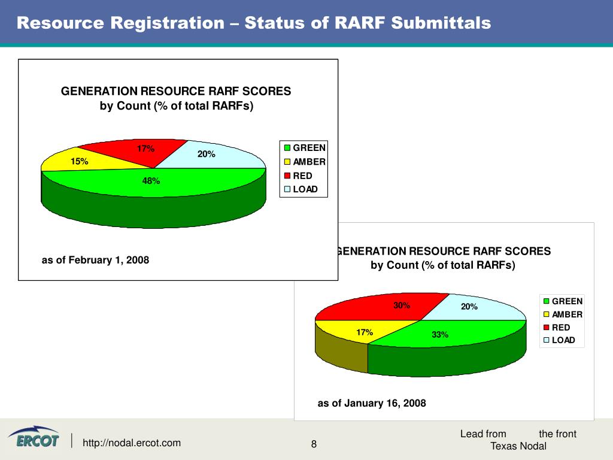Image resolution: width=613 pixels, height=460 pixels.
Task: Click the 'Texas Nodal' footer text
Action: pyautogui.click(x=518, y=446)
